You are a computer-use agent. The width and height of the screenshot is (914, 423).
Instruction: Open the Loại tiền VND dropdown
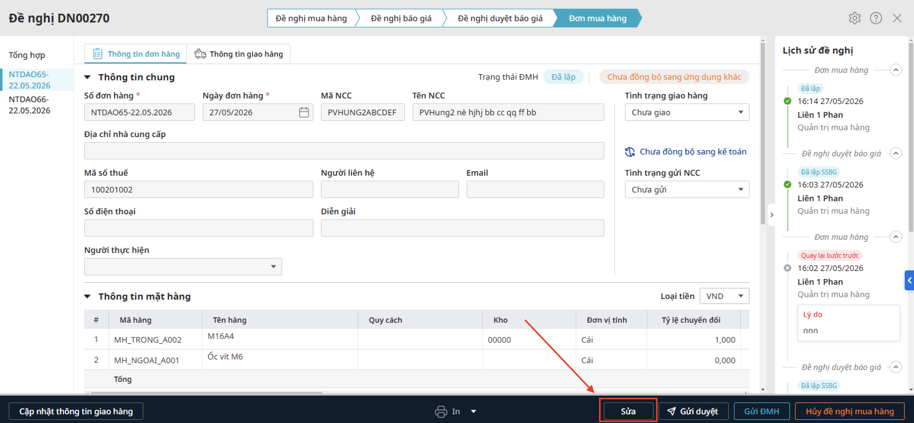(724, 296)
